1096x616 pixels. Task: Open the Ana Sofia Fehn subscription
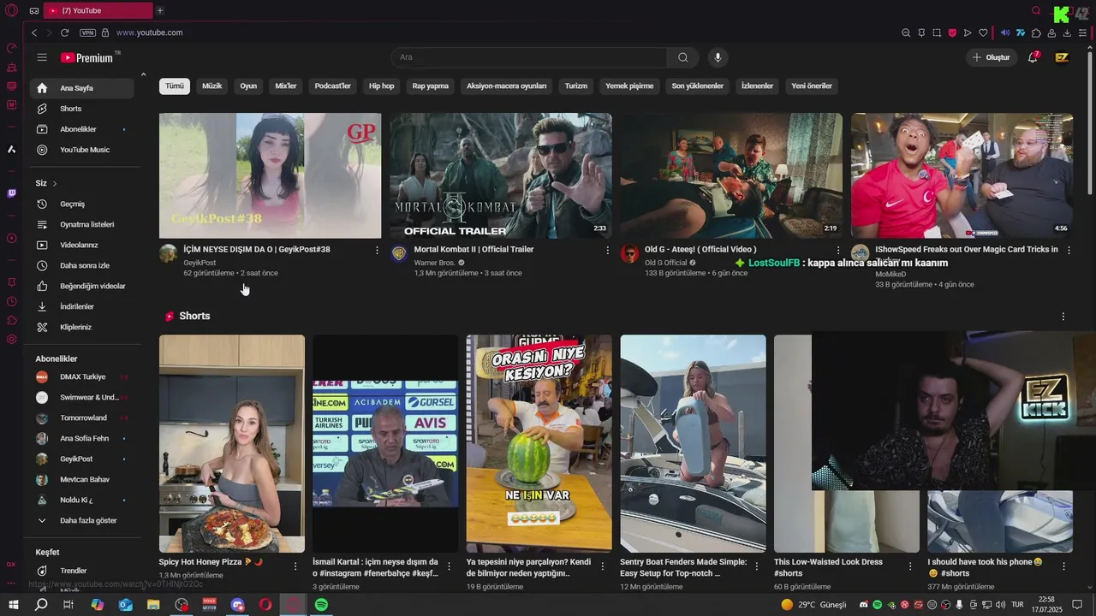point(82,438)
